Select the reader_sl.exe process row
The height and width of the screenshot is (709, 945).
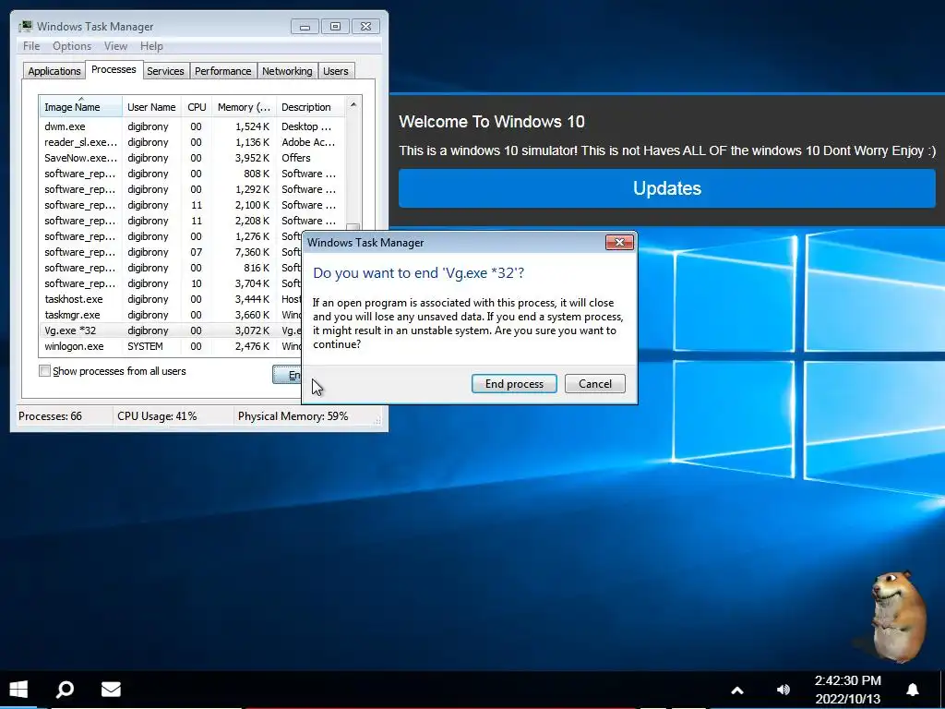click(192, 142)
